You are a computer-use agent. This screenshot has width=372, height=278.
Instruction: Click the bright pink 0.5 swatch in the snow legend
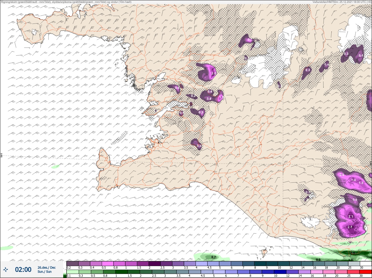[108, 263]
